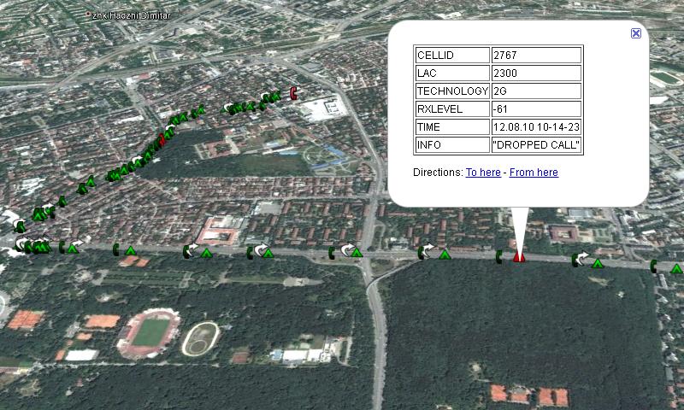The image size is (684, 410).
Task: Click the red phone icon near top
Action: 293,93
